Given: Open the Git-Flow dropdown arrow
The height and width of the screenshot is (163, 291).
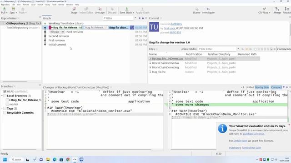Looking at the screenshot, I should tap(269, 13).
